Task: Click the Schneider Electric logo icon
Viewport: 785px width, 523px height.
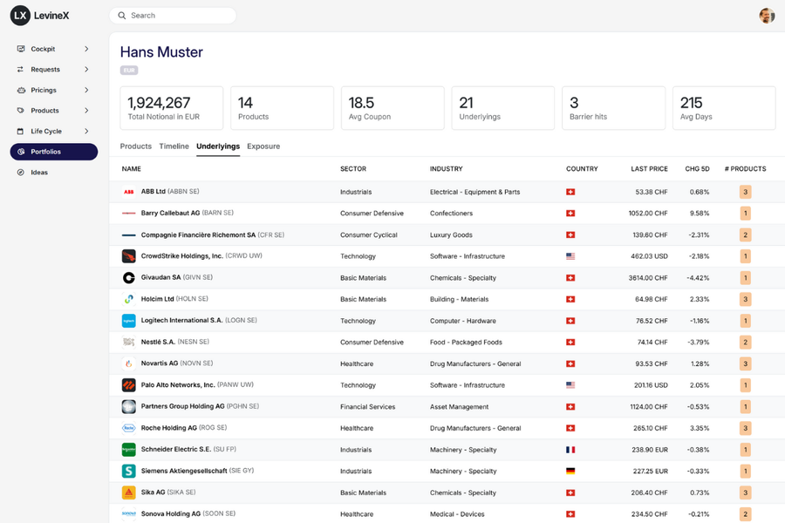Action: pos(128,450)
